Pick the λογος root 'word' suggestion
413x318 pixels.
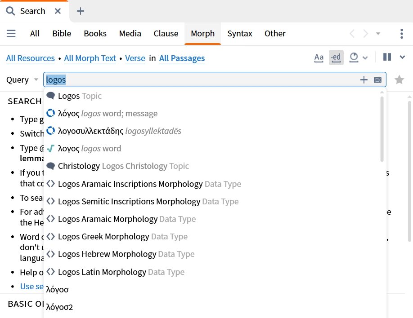(212, 149)
